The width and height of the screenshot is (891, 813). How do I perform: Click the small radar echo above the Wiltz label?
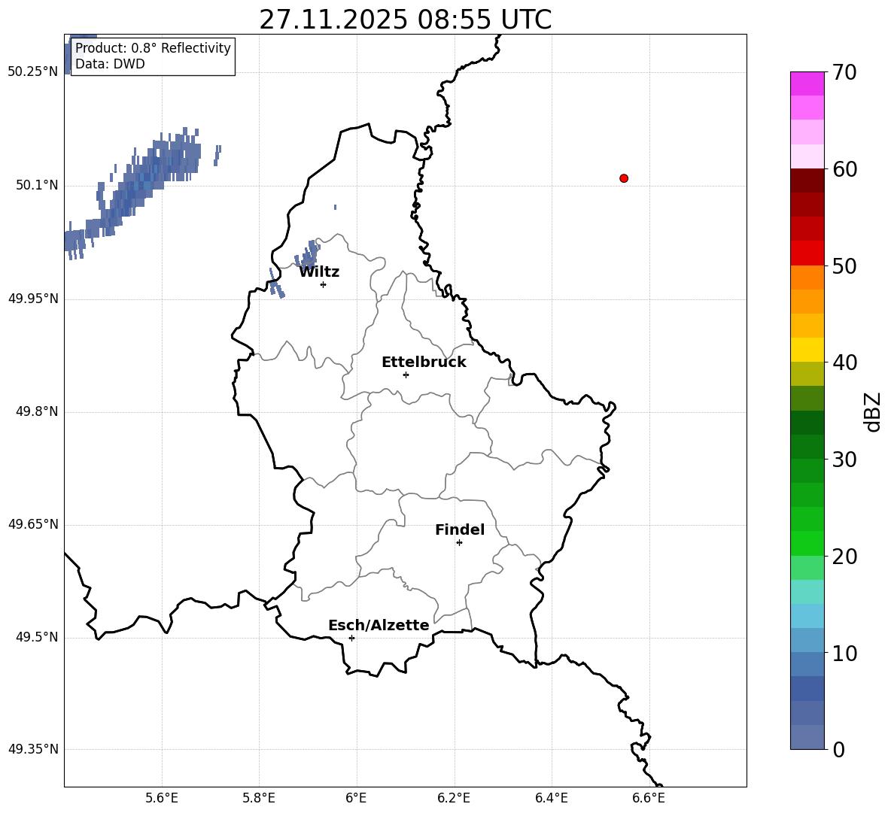(307, 253)
